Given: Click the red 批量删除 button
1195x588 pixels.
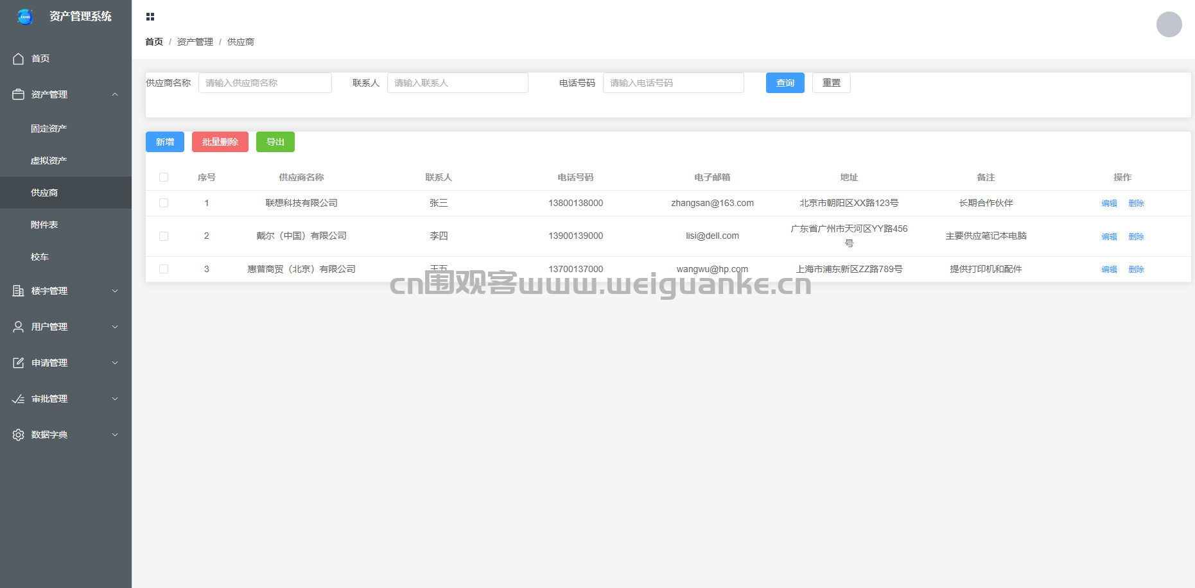Looking at the screenshot, I should (x=220, y=142).
